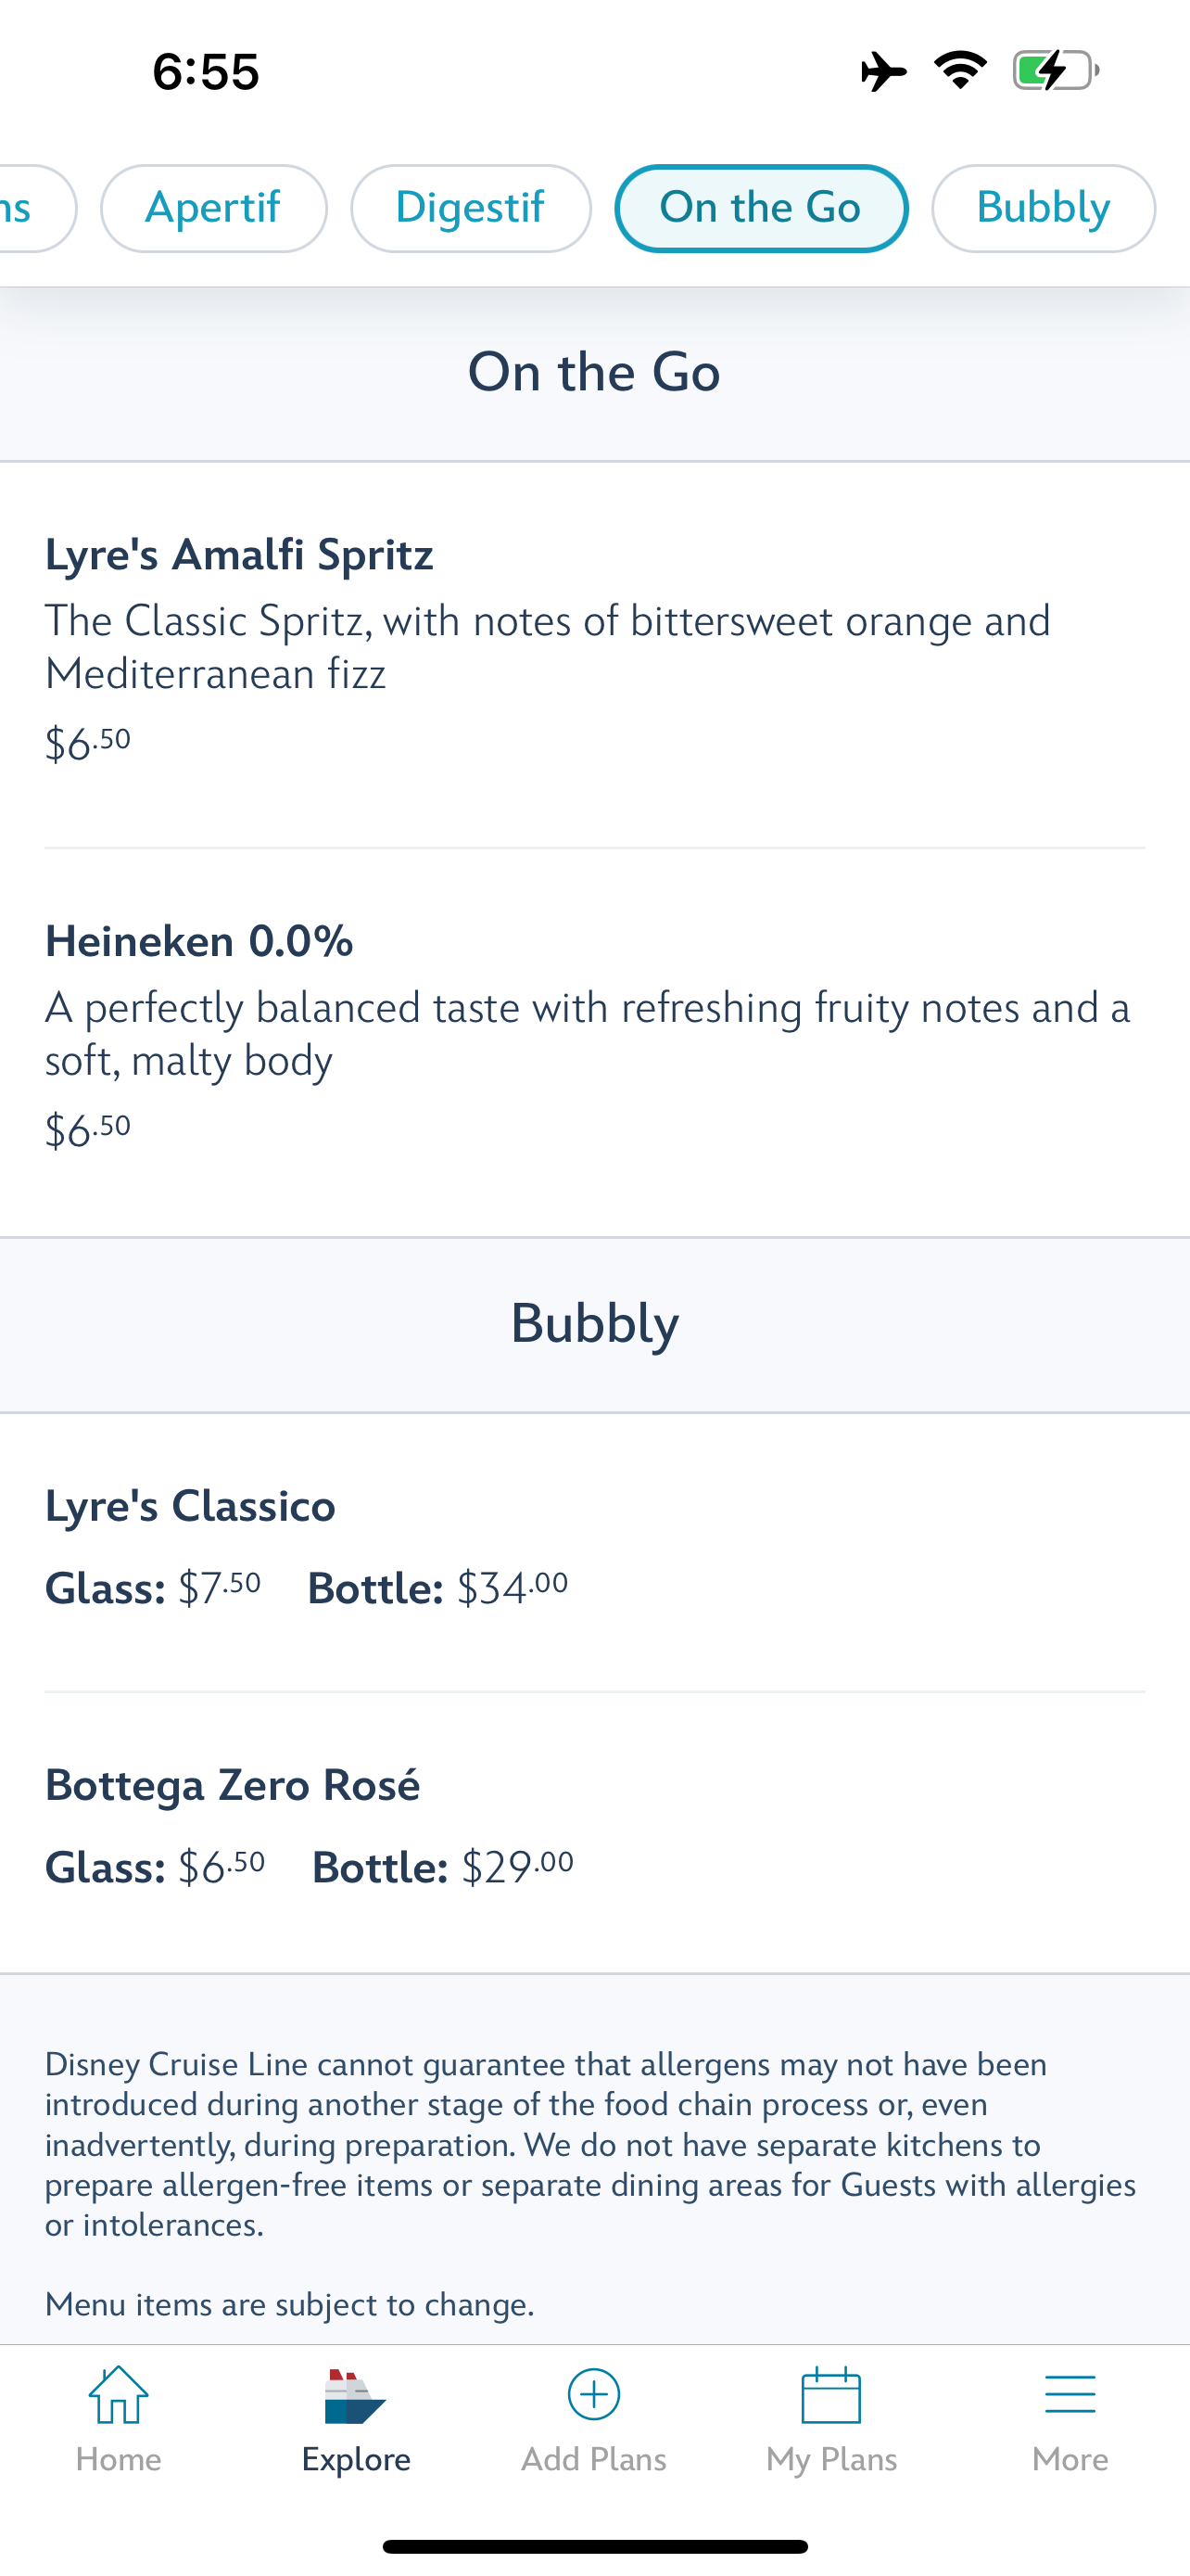The height and width of the screenshot is (2576, 1190).
Task: Tap the On the Go section heading
Action: point(594,372)
